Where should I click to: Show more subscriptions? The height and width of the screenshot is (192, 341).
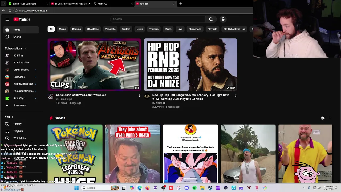21,105
